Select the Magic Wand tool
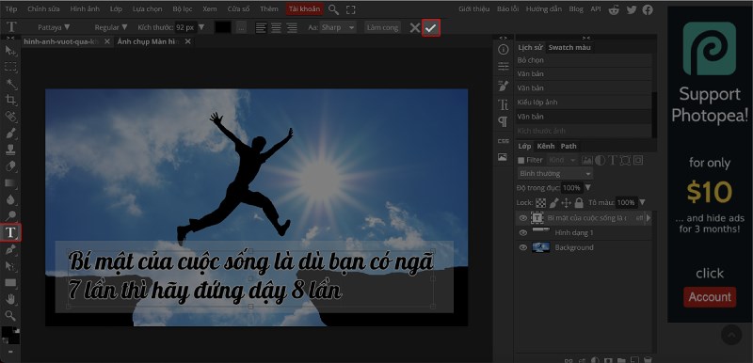The width and height of the screenshot is (753, 363). point(10,84)
